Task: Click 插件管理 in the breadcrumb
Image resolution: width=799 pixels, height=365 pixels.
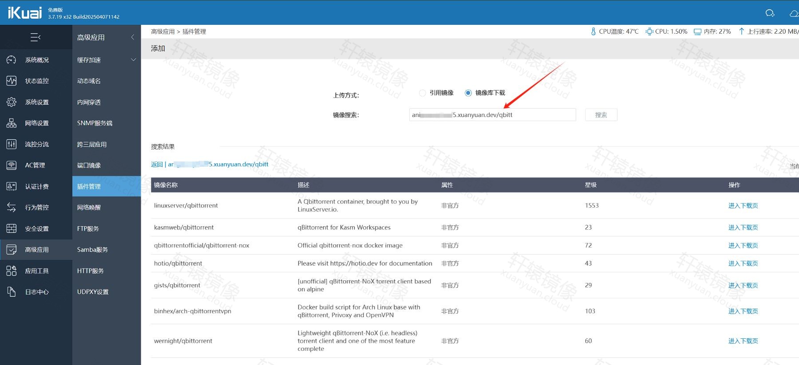Action: click(x=194, y=31)
